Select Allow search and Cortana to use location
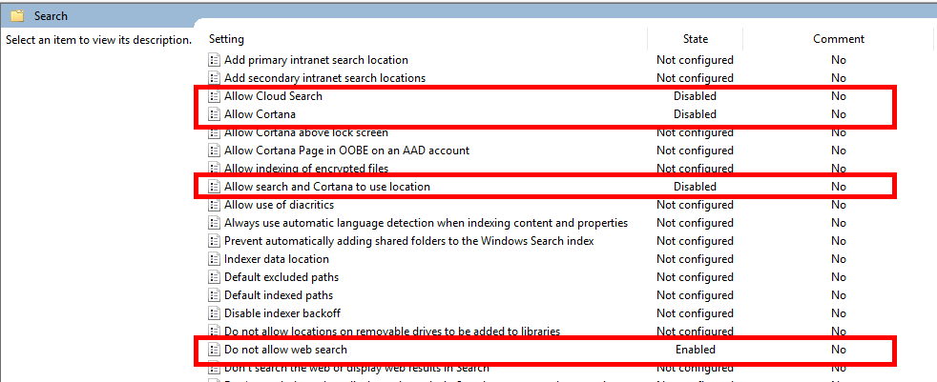This screenshot has height=382, width=937. pyautogui.click(x=326, y=187)
